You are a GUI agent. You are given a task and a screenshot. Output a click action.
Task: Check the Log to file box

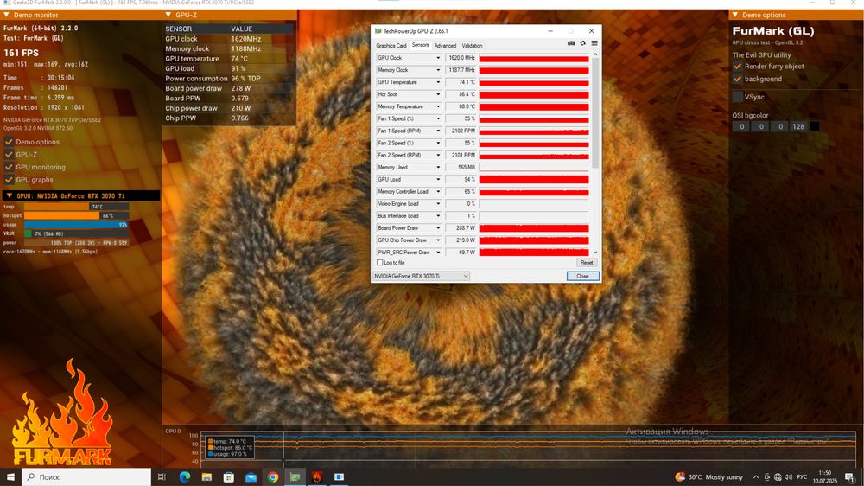(379, 263)
